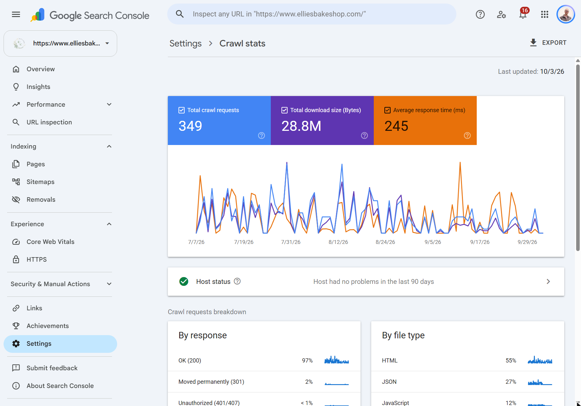The width and height of the screenshot is (581, 406).
Task: Click the OK (200) sparkline chart
Action: click(337, 360)
